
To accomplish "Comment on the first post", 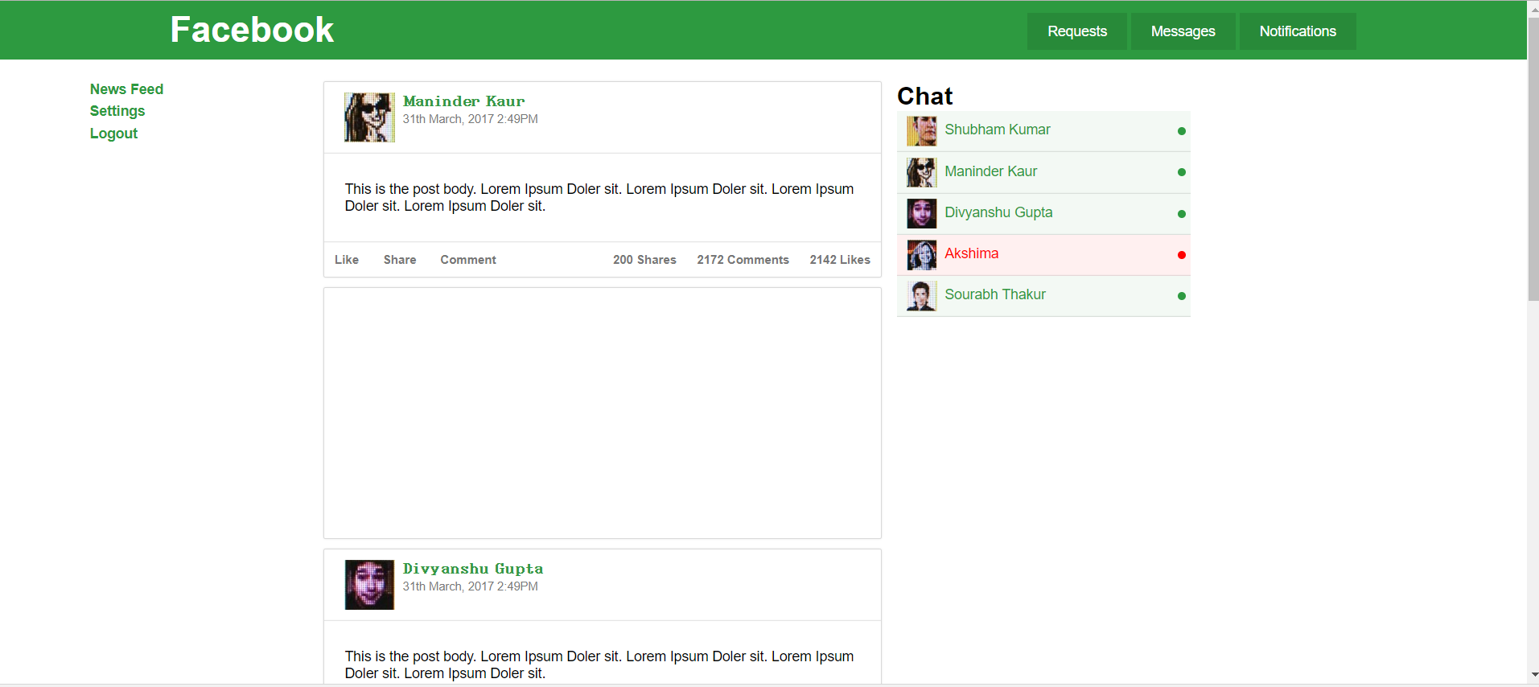I will 468,260.
